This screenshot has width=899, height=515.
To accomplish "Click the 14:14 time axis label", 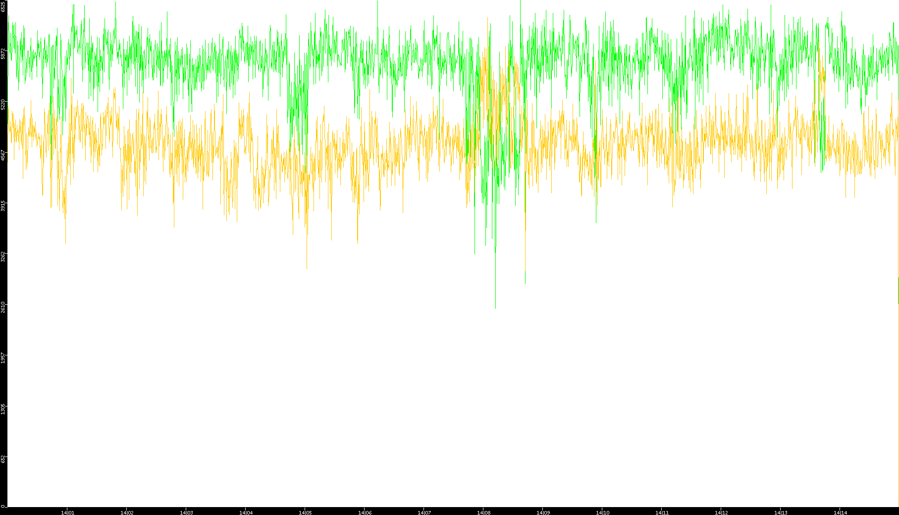I will pos(840,513).
